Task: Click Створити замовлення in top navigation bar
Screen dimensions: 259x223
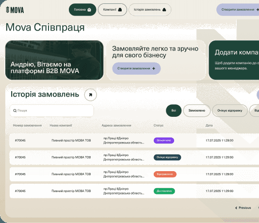Action: (x=238, y=10)
